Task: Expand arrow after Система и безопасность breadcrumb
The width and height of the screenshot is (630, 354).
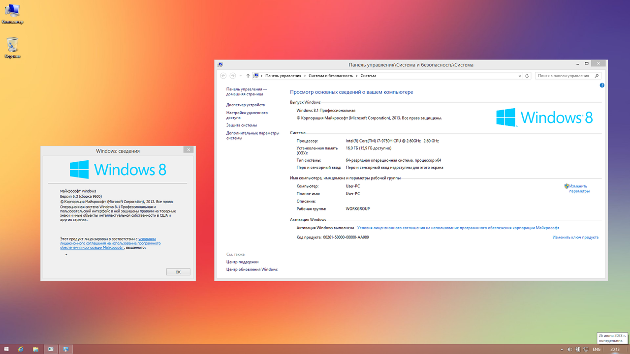Action: coord(357,76)
